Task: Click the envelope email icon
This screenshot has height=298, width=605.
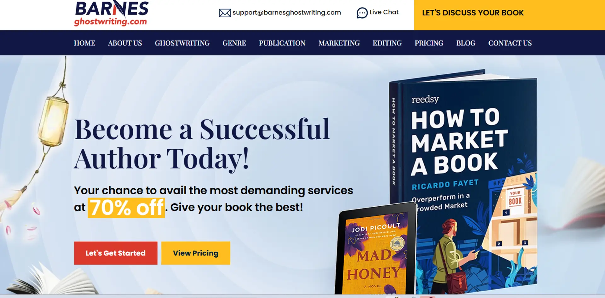Action: click(225, 13)
